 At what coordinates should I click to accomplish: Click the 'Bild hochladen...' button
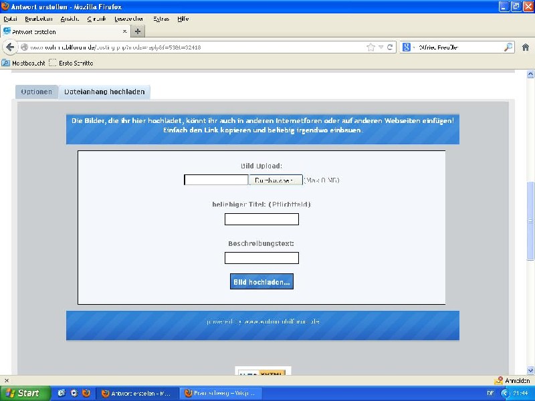(261, 282)
